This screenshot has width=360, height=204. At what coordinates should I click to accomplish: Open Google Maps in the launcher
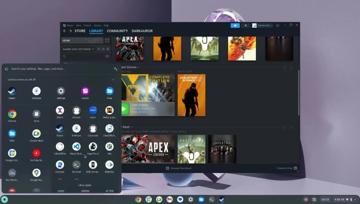point(37,173)
